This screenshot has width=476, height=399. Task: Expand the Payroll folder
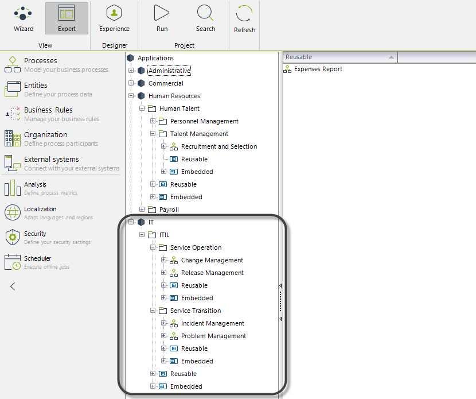(142, 210)
